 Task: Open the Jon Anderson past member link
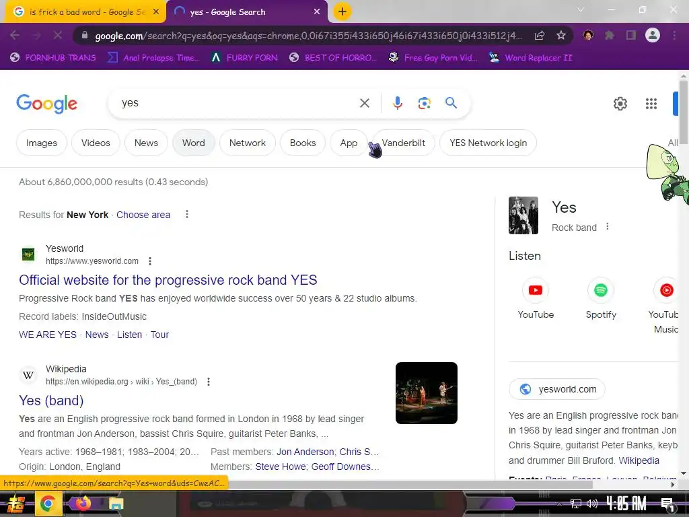[305, 452]
